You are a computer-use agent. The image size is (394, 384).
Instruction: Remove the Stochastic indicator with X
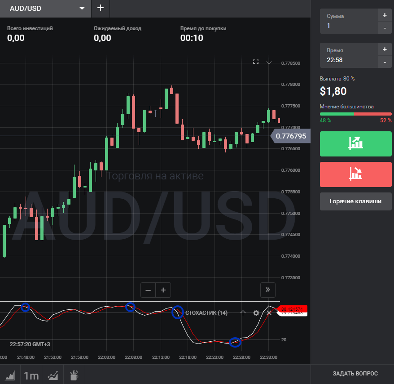[269, 313]
